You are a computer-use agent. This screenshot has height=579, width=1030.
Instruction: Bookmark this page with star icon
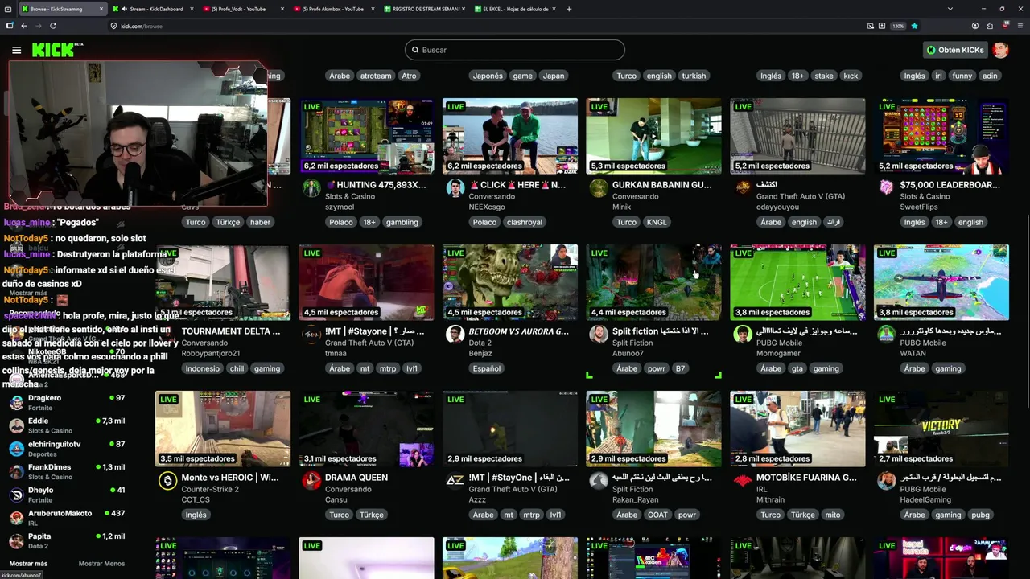point(914,26)
